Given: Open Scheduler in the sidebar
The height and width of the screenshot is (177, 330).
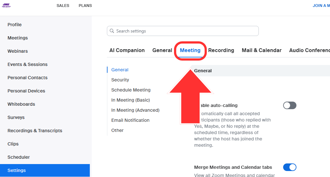Looking at the screenshot, I should click(19, 157).
